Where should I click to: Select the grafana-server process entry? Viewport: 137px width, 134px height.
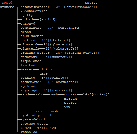point(35,53)
